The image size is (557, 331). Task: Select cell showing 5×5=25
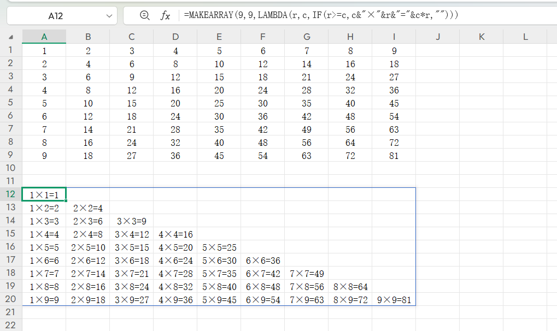[219, 247]
